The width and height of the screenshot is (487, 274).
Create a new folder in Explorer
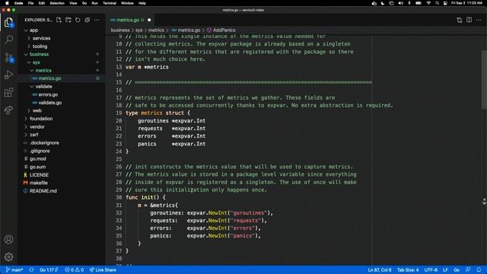point(68,20)
